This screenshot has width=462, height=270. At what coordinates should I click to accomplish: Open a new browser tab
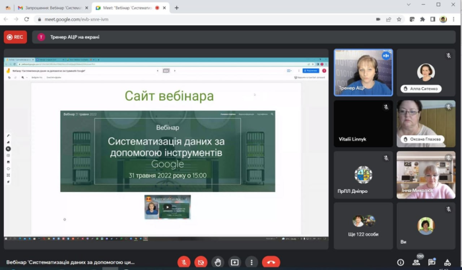click(x=176, y=8)
